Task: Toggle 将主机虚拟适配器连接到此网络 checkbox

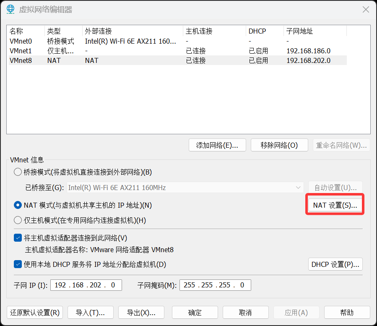Action: pos(18,238)
